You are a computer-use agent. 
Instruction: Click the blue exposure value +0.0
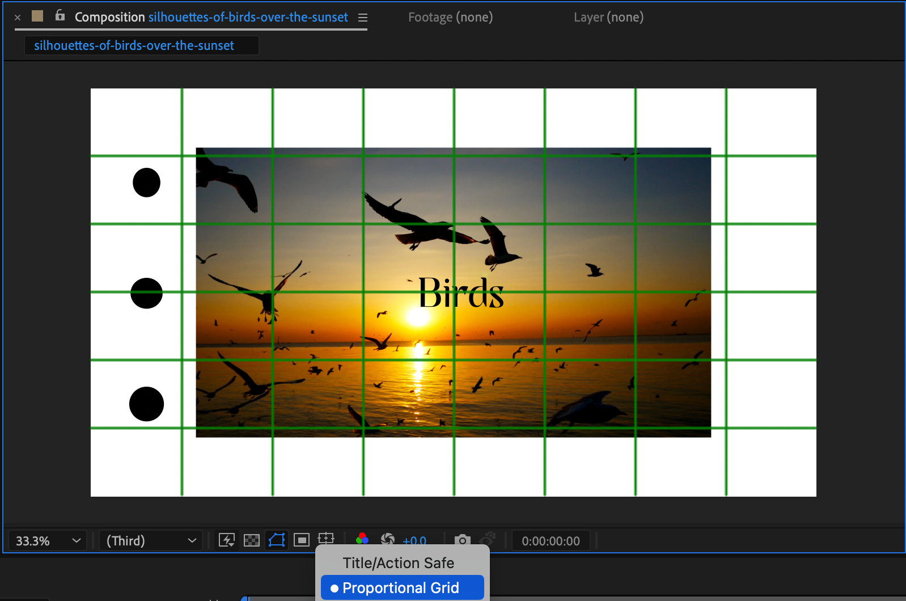tap(414, 540)
